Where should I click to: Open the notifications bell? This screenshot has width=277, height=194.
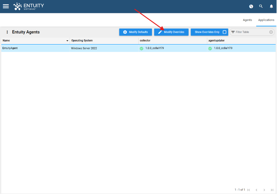(271, 6)
